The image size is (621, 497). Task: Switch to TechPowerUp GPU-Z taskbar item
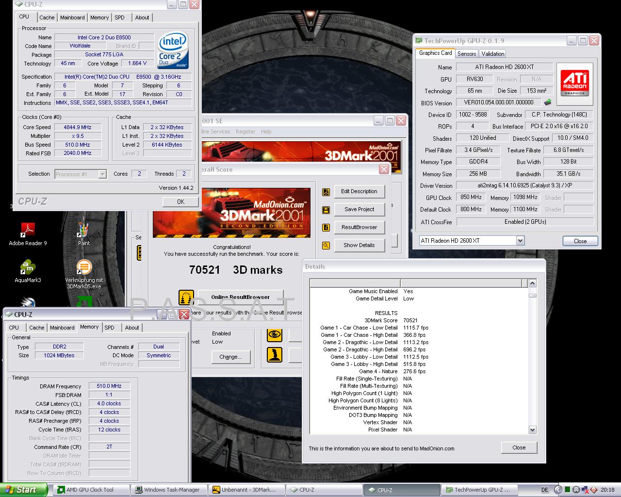point(480,490)
